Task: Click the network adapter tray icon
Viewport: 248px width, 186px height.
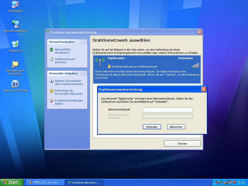Action: (x=226, y=182)
